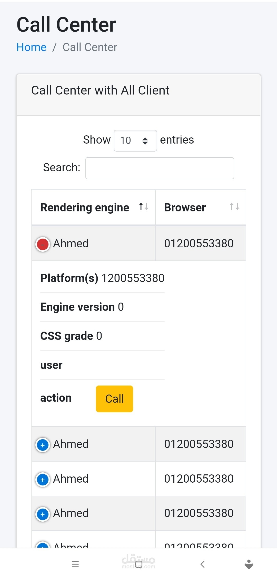Expand the second Ahmed row's plus icon
The image size is (277, 581).
tap(43, 445)
